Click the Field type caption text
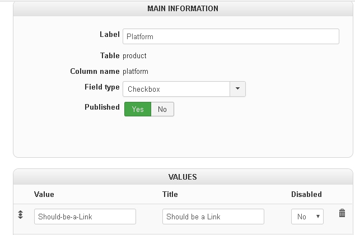355x235 pixels. [x=101, y=87]
